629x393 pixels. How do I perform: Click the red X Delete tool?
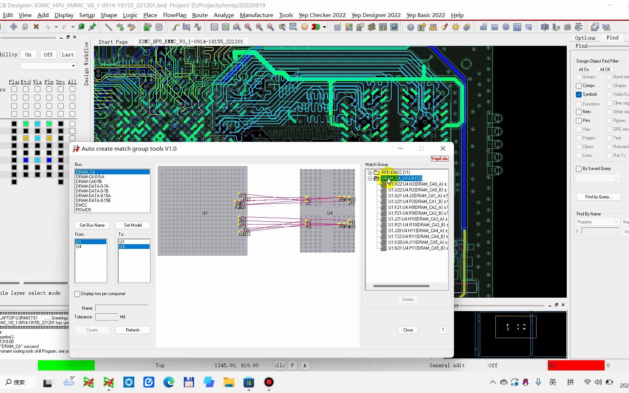tap(36, 27)
